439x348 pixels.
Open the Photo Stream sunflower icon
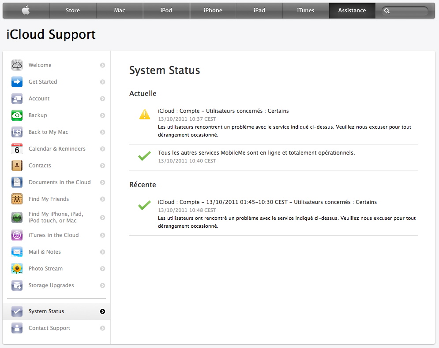(x=17, y=269)
